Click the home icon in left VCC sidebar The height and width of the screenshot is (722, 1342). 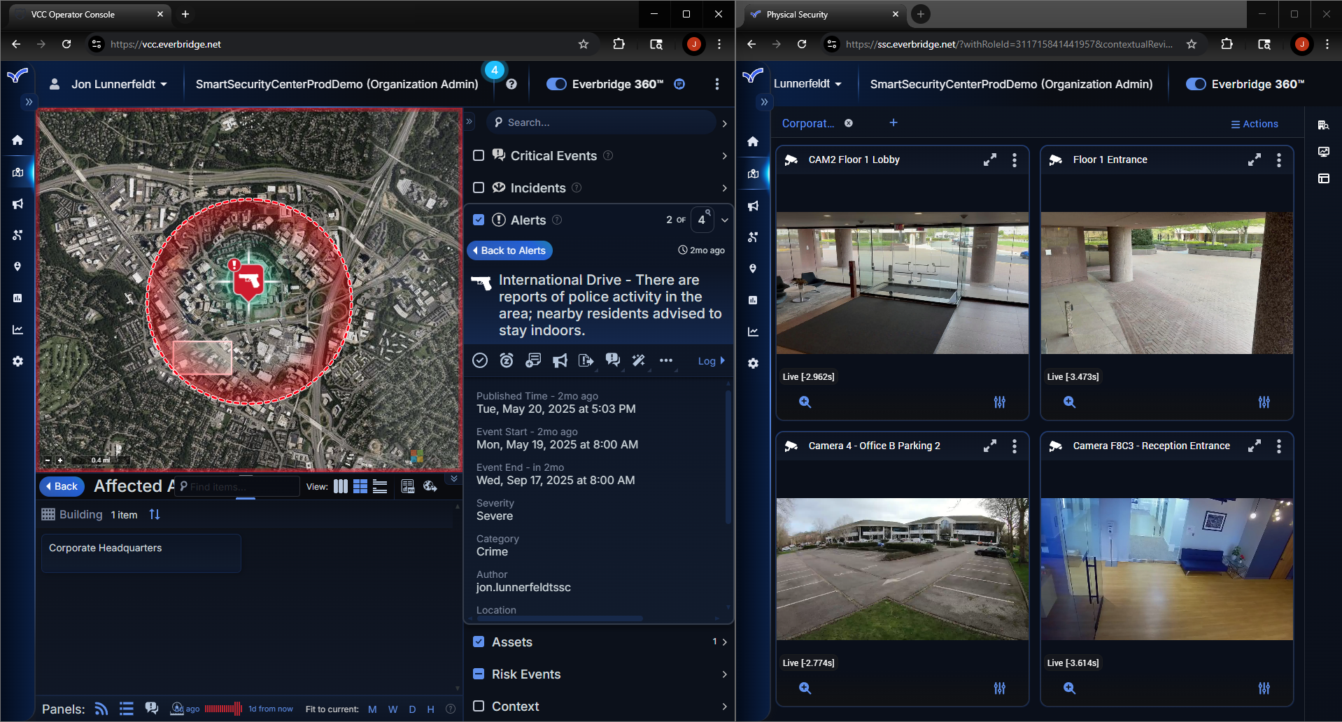(x=17, y=140)
